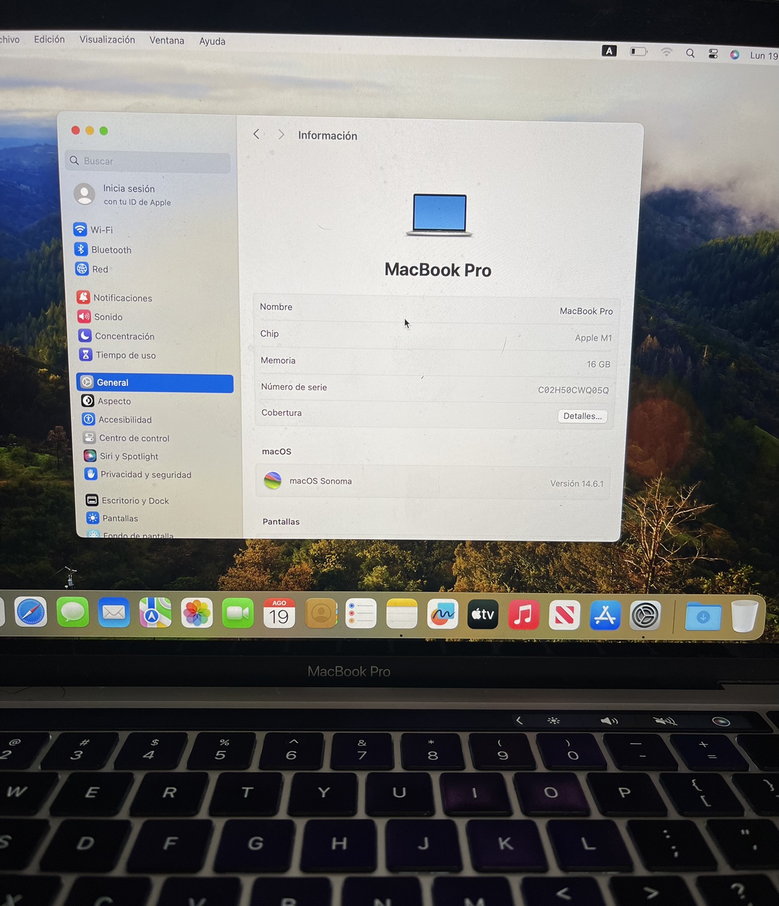Open Maps from the Dock
Image resolution: width=779 pixels, height=906 pixels.
click(x=155, y=614)
